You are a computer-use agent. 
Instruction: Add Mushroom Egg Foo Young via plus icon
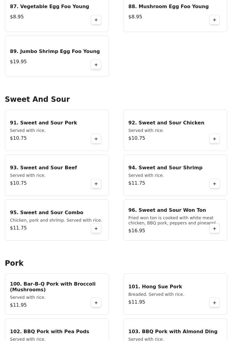(215, 20)
